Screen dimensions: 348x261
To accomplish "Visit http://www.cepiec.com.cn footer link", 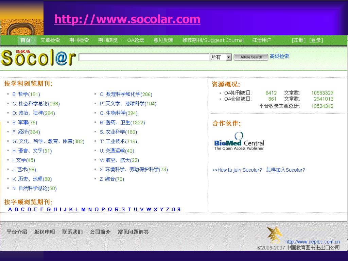I will tap(313, 242).
